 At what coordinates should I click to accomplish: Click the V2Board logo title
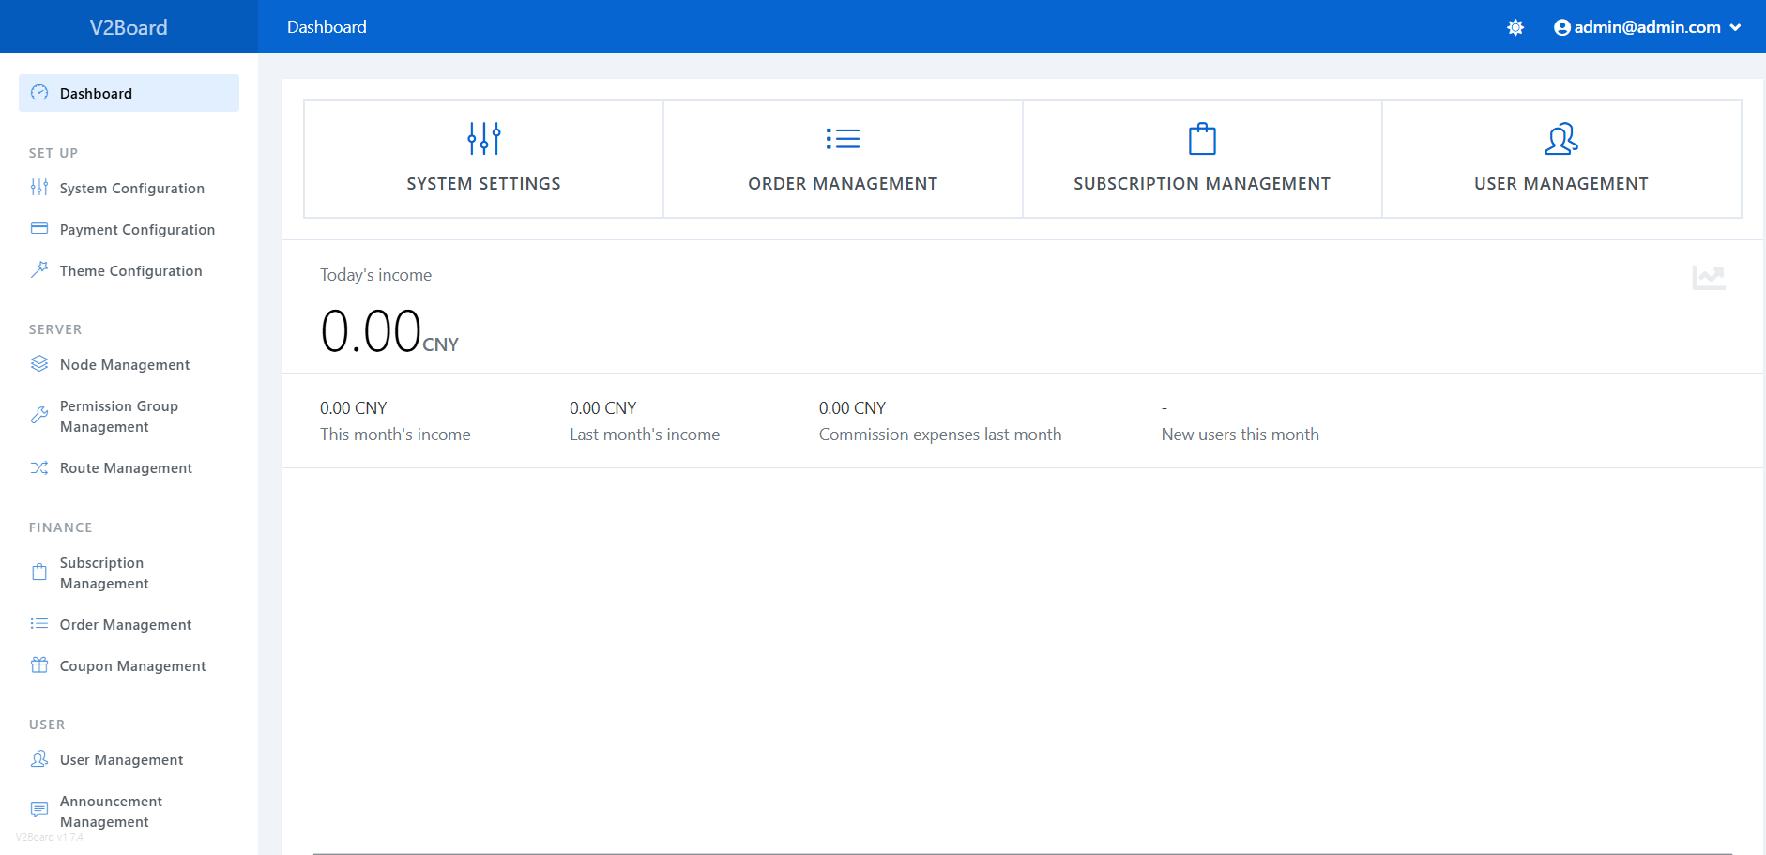pyautogui.click(x=129, y=27)
